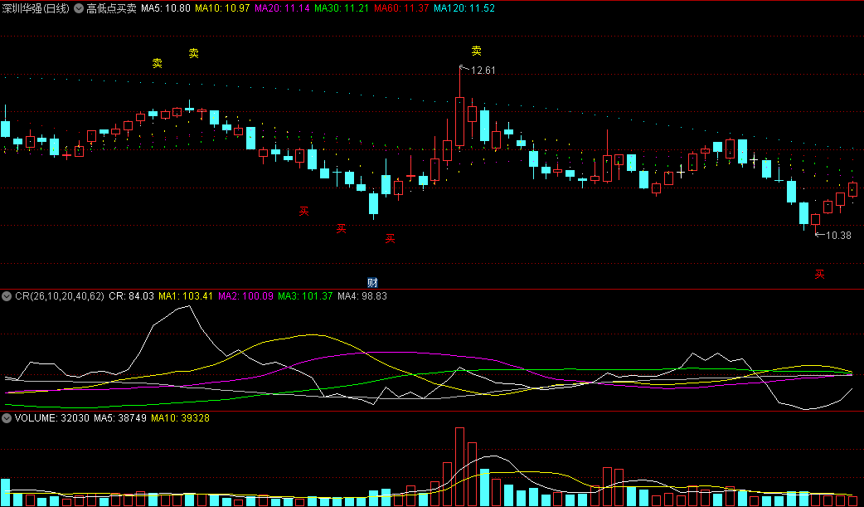Select the candlestick with the 12.61 high
This screenshot has height=507, width=864.
[459, 121]
